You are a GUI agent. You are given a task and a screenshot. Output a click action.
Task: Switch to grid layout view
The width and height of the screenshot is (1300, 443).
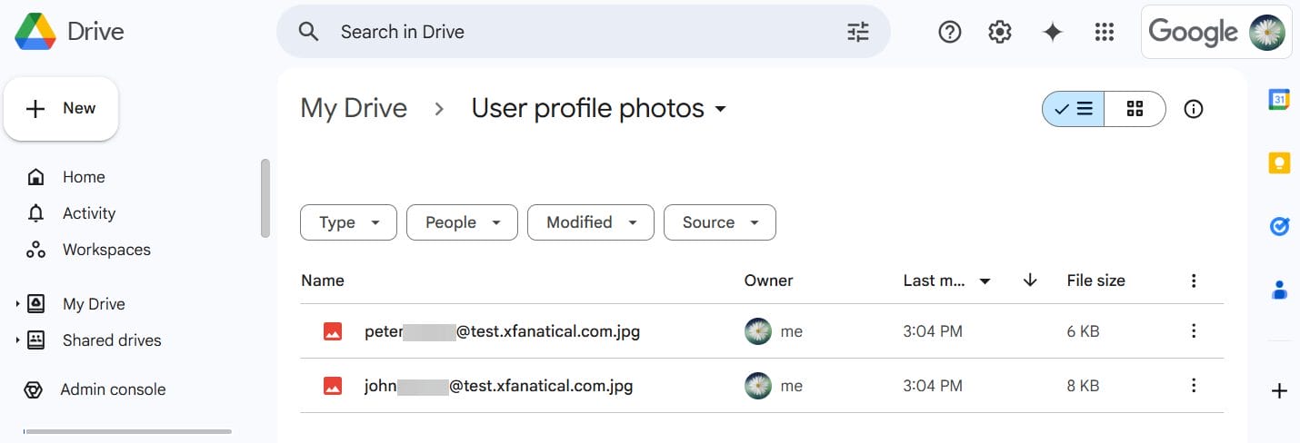(x=1135, y=109)
